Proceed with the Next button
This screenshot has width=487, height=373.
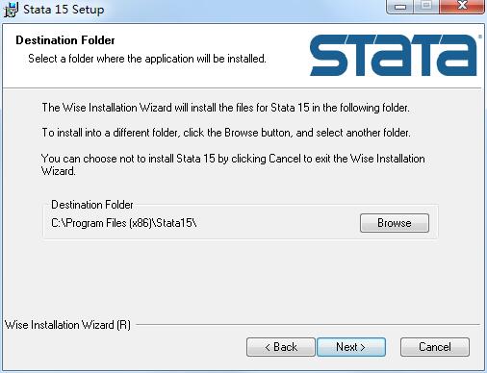tap(351, 347)
